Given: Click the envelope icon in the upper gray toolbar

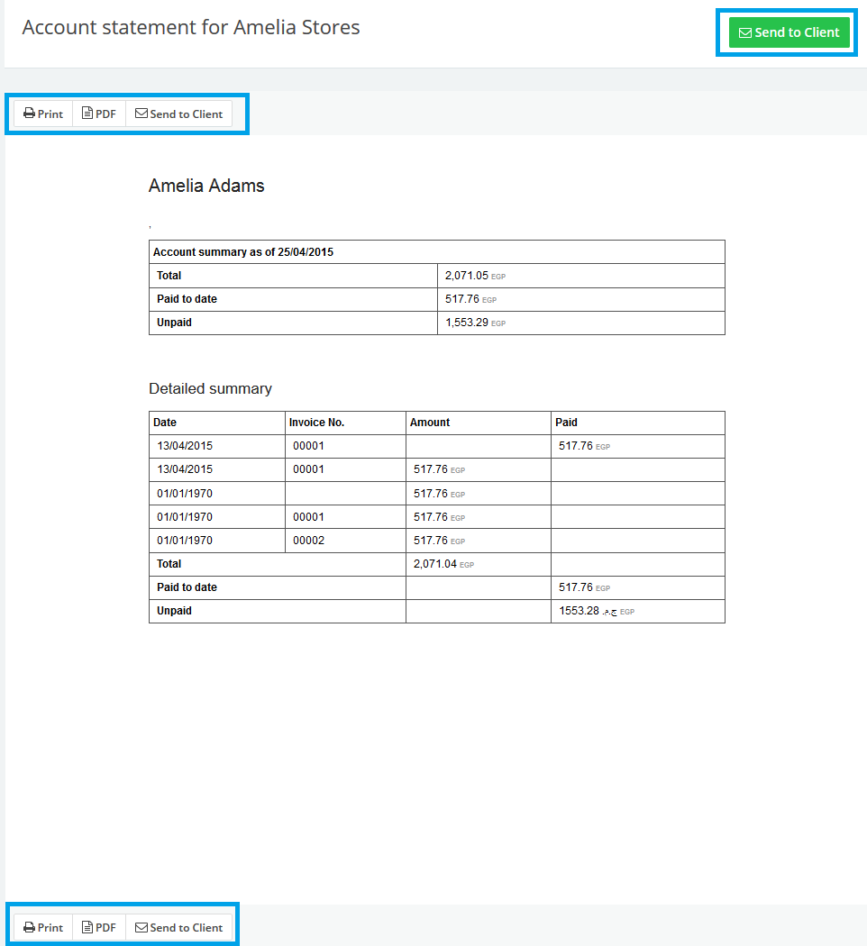Looking at the screenshot, I should 141,114.
